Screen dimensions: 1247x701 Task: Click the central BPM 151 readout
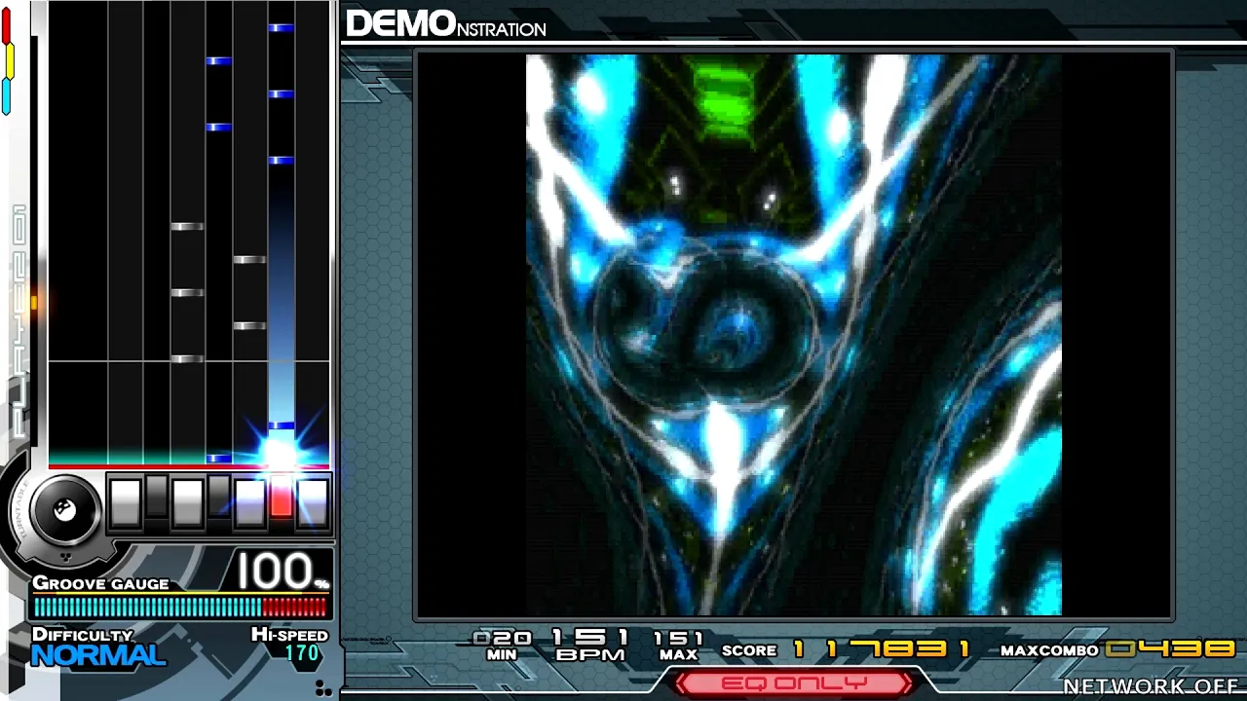tap(590, 638)
